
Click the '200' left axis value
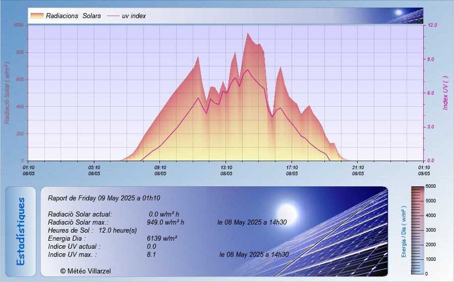click(20, 134)
